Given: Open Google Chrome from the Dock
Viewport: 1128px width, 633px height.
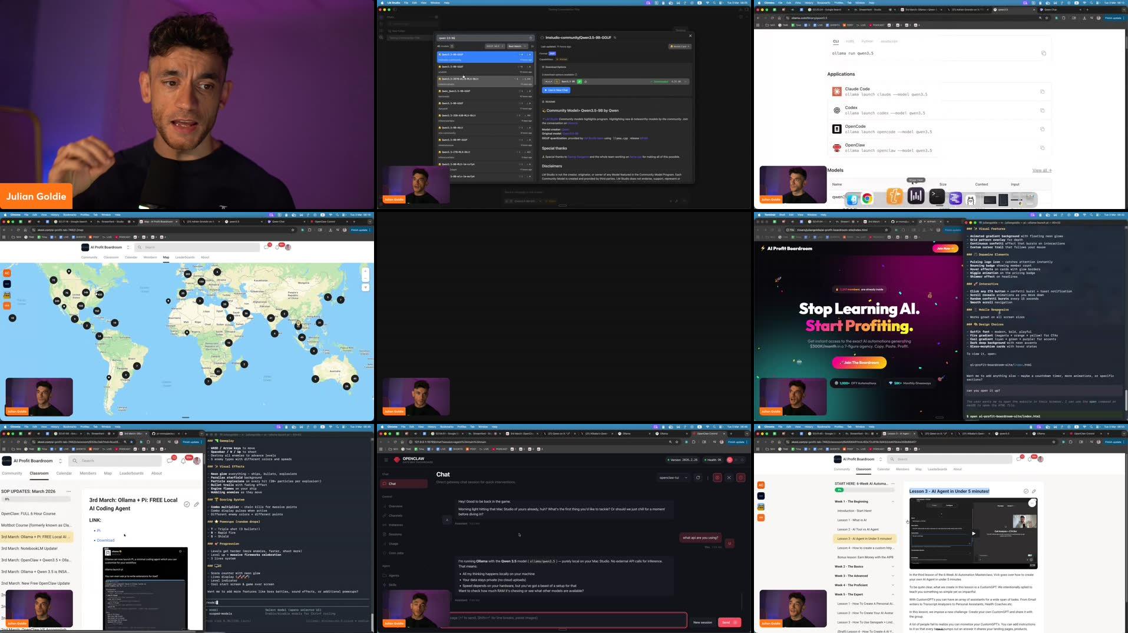Looking at the screenshot, I should point(867,199).
